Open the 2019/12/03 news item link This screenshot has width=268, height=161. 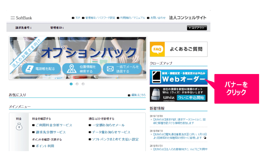179,121
